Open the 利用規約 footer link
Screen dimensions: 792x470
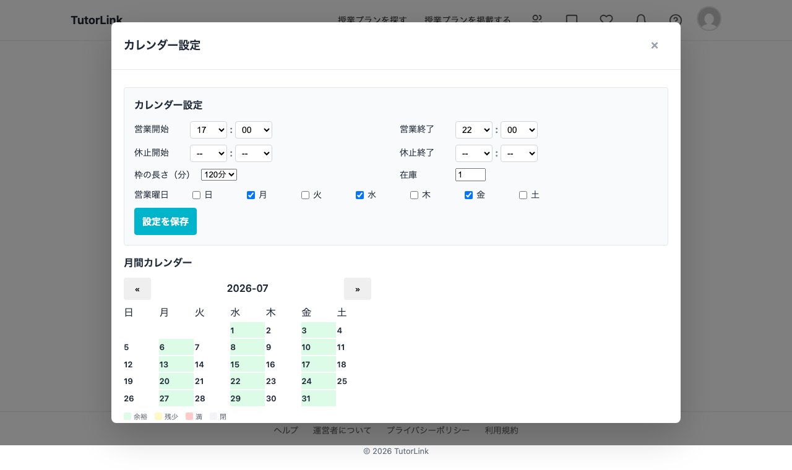tap(502, 430)
